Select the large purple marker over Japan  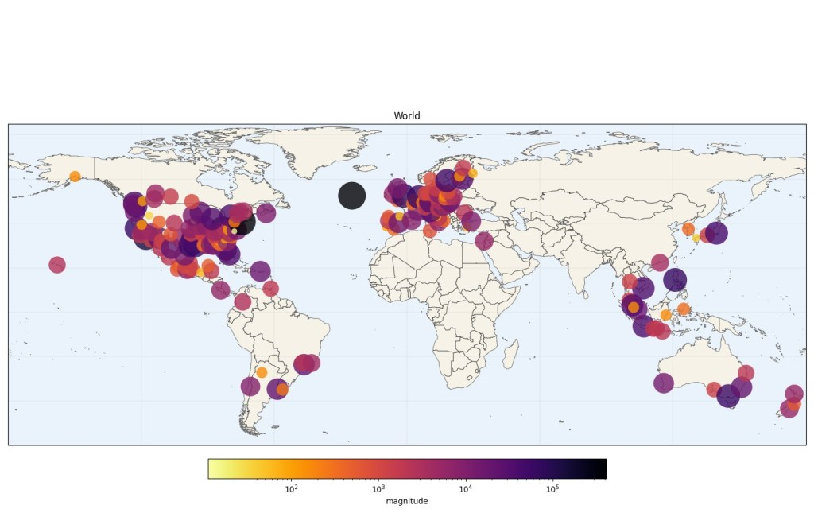[x=716, y=233]
